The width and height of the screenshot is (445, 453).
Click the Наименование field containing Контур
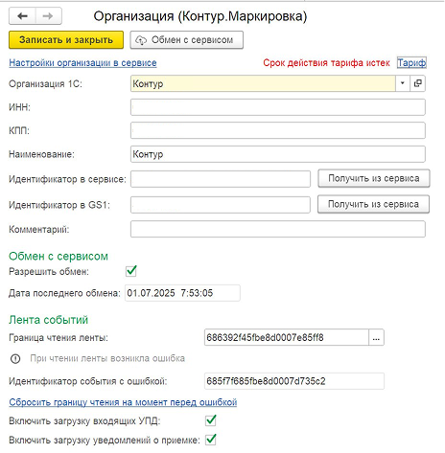point(278,154)
